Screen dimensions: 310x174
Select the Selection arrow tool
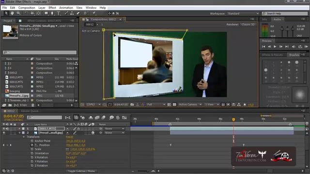pos(6,13)
